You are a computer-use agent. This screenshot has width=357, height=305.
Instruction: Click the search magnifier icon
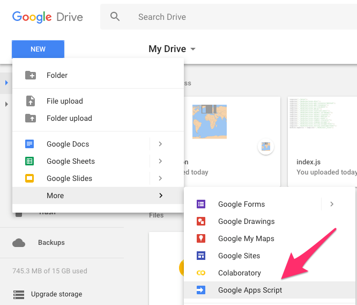[115, 17]
